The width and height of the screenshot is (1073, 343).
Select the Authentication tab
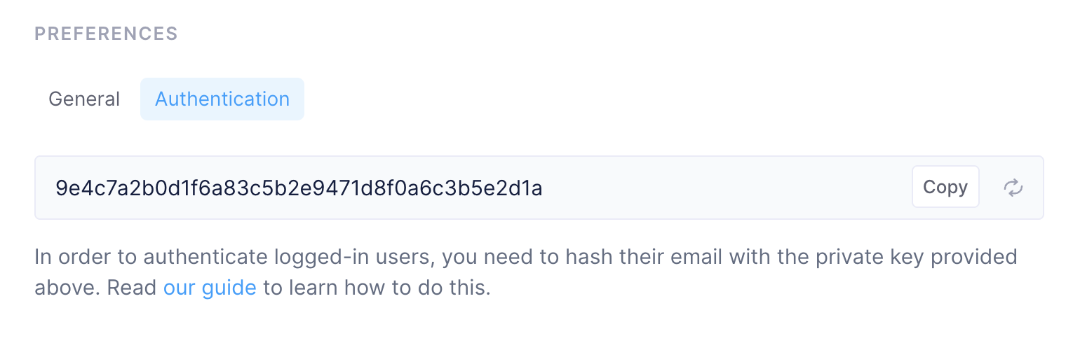[x=222, y=99]
